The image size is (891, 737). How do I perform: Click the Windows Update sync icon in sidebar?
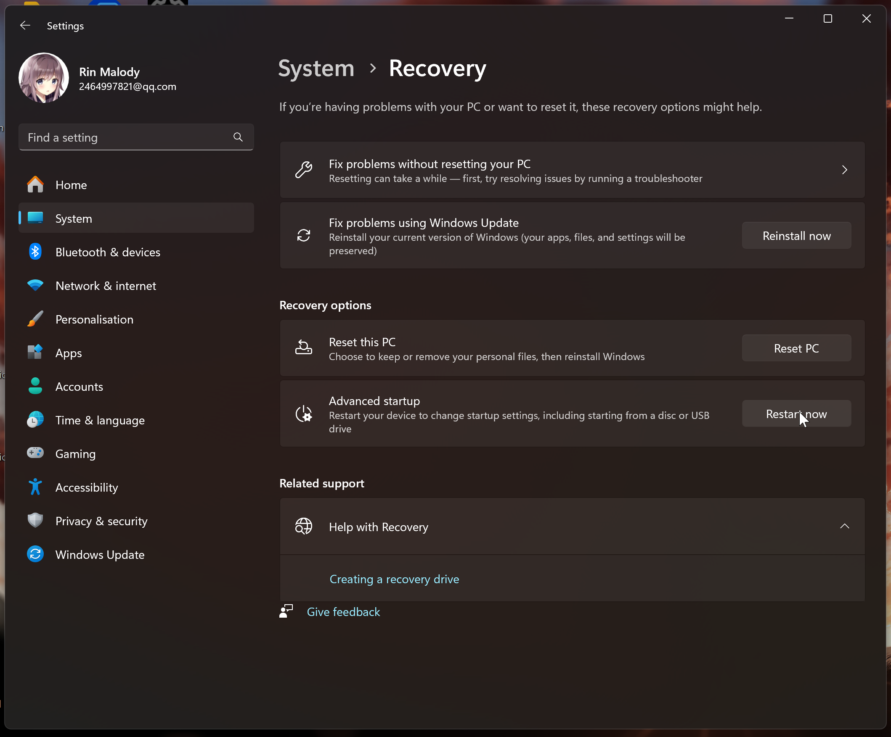35,554
